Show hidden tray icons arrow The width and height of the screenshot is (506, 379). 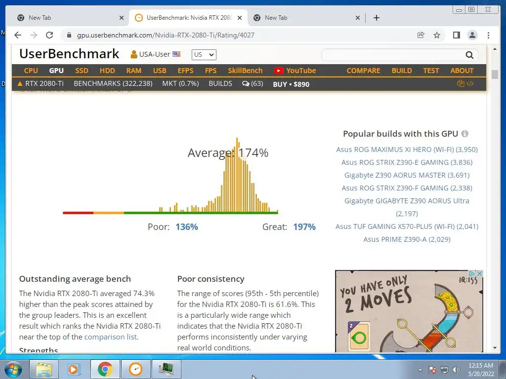(x=420, y=370)
